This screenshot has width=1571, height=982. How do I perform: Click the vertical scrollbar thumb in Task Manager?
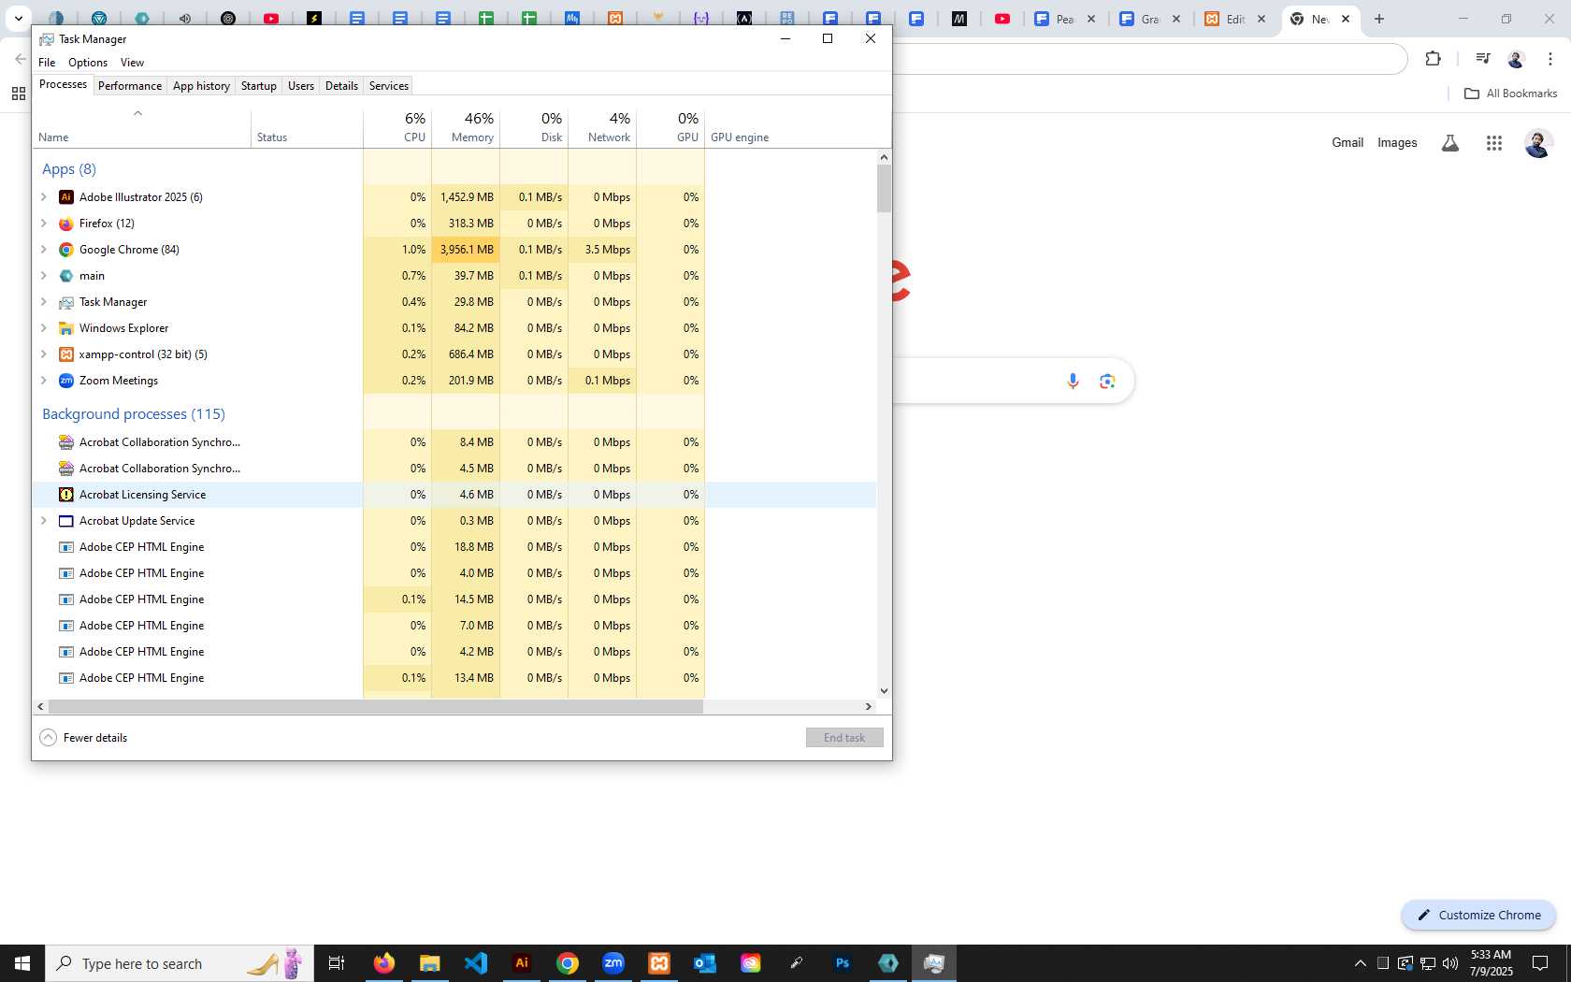(884, 189)
